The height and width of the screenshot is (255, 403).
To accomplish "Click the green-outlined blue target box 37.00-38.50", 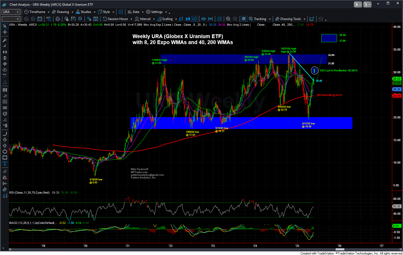I will tap(329, 38).
